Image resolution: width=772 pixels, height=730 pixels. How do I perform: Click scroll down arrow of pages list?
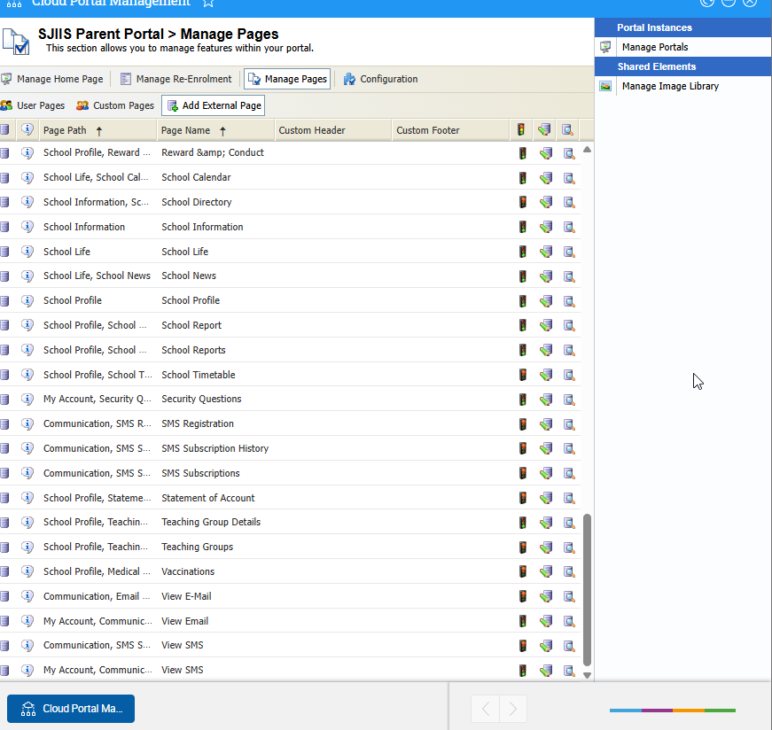click(x=587, y=675)
